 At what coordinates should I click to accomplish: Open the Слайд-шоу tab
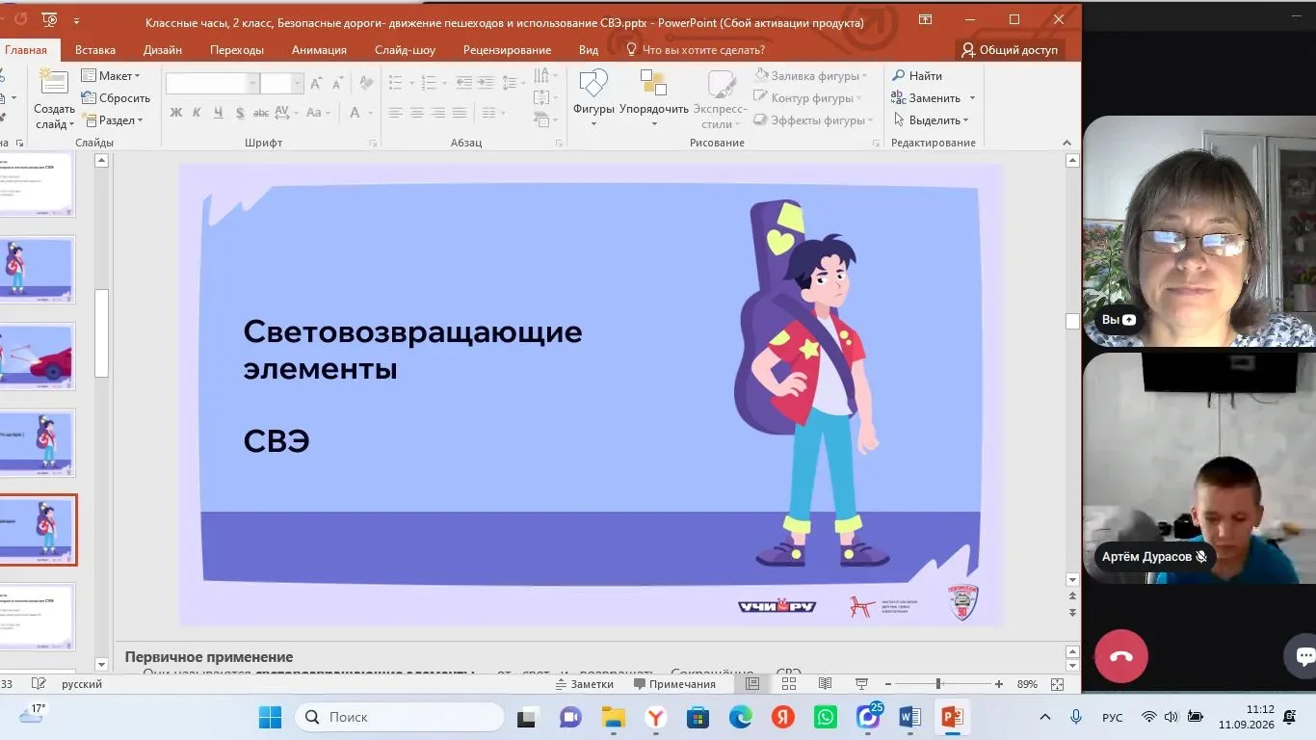[x=405, y=50]
